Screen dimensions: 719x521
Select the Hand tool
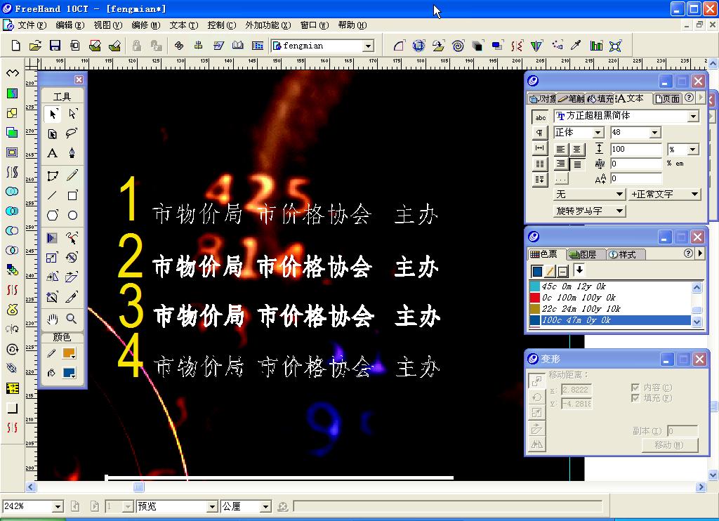click(53, 319)
